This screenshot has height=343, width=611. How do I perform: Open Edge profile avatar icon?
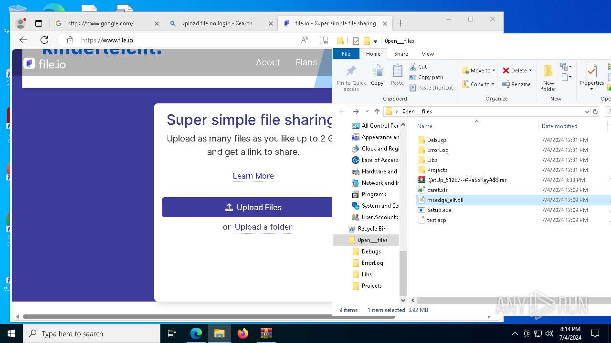point(21,23)
